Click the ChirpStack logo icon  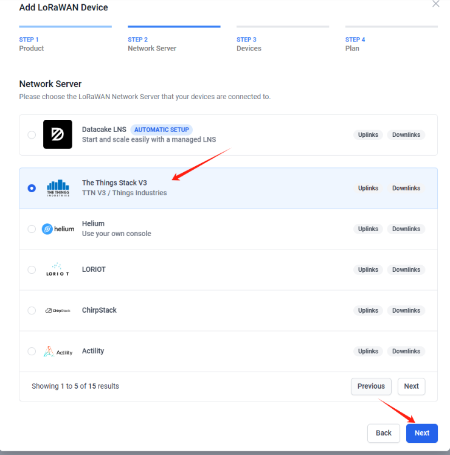pos(58,310)
